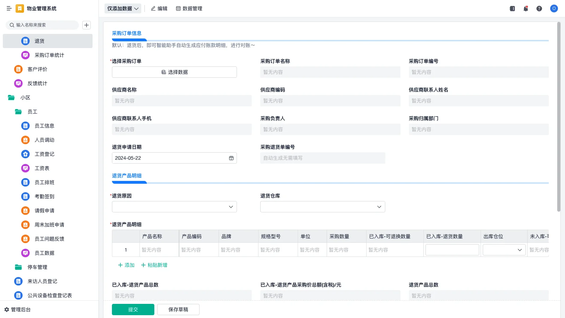Open the user avatar in top right corner
This screenshot has width=565, height=318.
click(x=553, y=8)
